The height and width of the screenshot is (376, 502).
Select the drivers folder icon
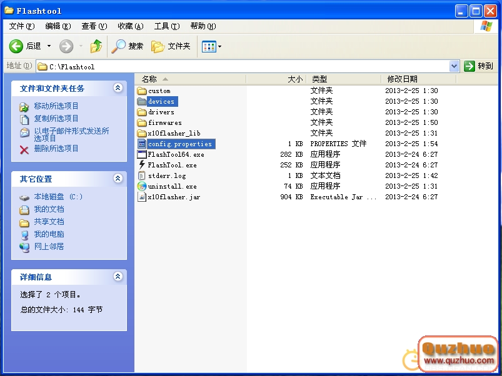click(141, 112)
